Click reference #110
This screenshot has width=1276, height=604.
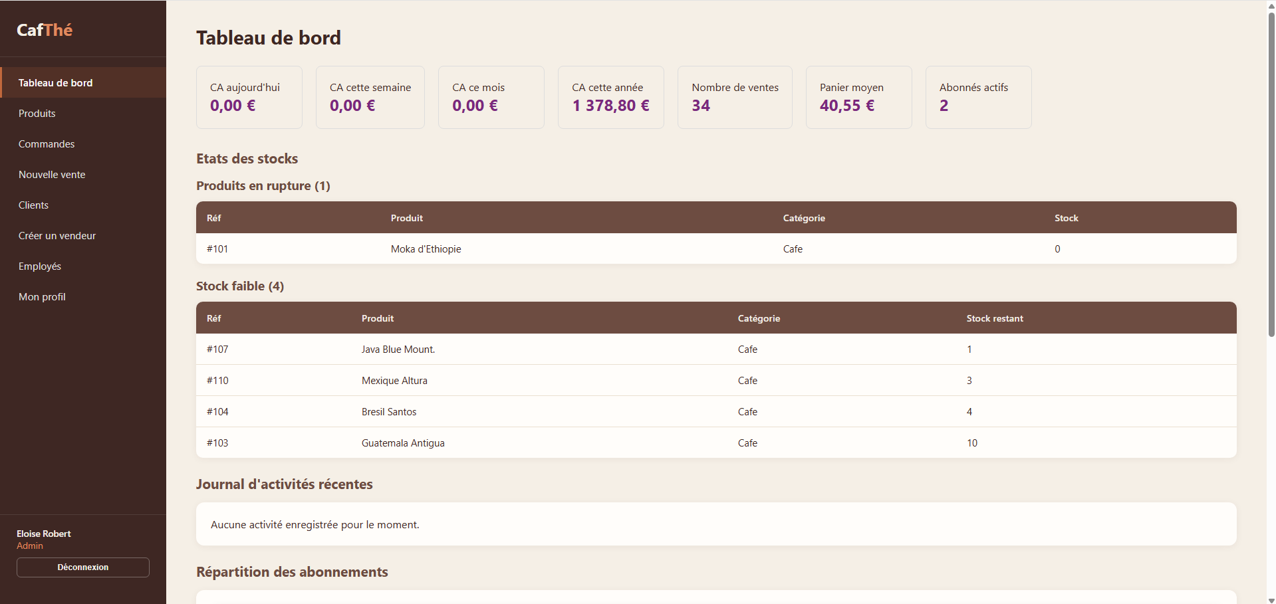pos(217,381)
